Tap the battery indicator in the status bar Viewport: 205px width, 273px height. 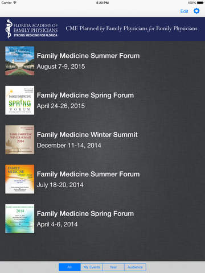pos(200,3)
